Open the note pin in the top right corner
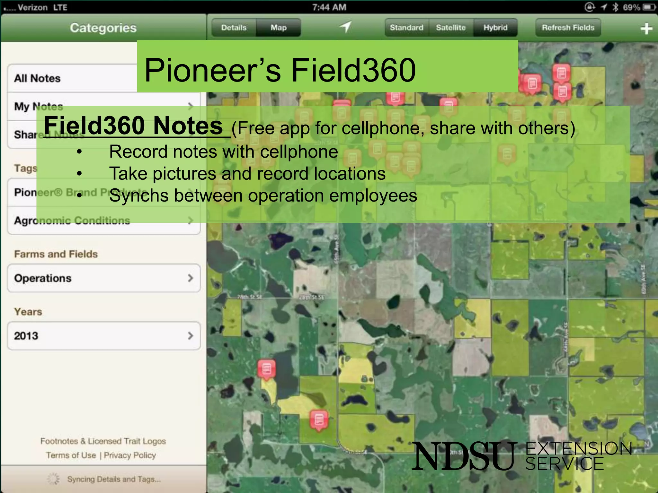This screenshot has width=658, height=493. point(561,74)
